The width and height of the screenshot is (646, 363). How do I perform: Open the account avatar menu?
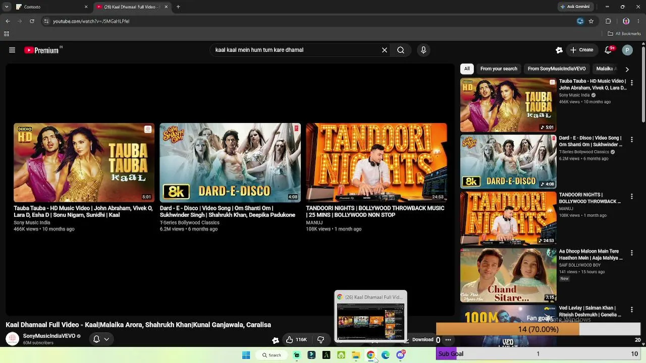pos(627,50)
